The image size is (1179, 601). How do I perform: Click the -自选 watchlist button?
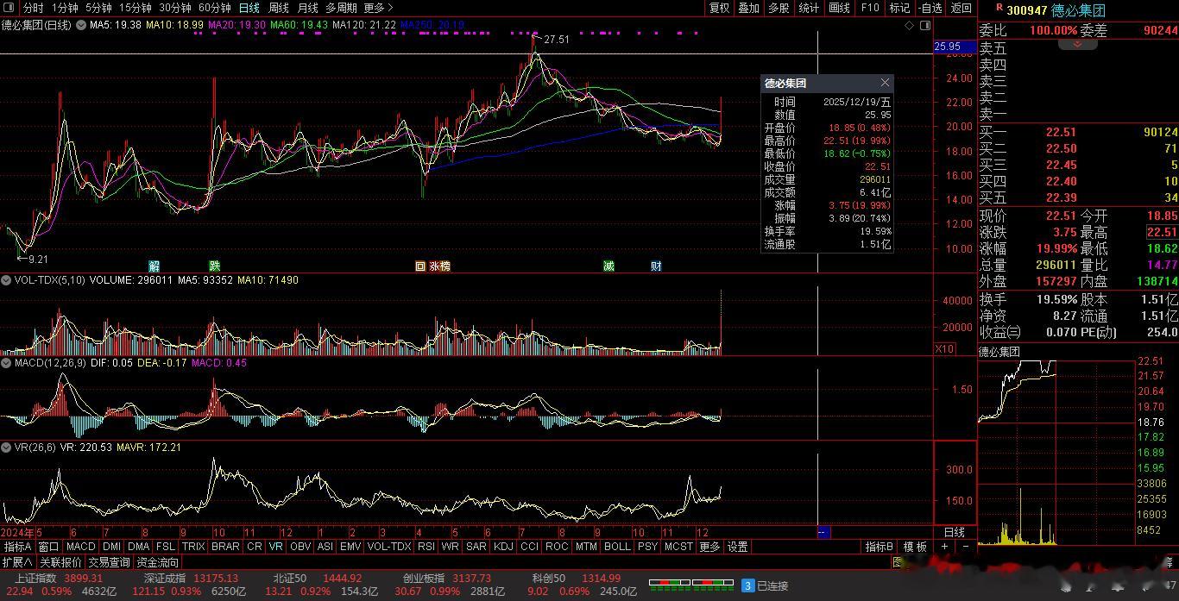click(930, 8)
